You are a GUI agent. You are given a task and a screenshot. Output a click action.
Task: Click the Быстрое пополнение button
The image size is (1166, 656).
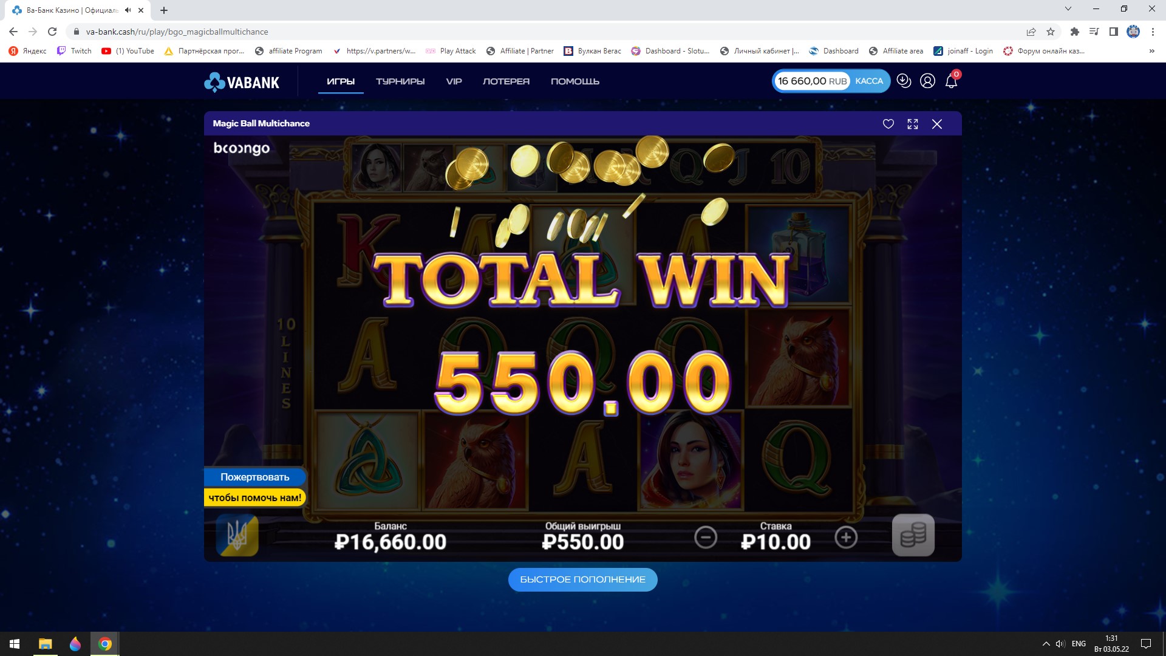(x=582, y=579)
